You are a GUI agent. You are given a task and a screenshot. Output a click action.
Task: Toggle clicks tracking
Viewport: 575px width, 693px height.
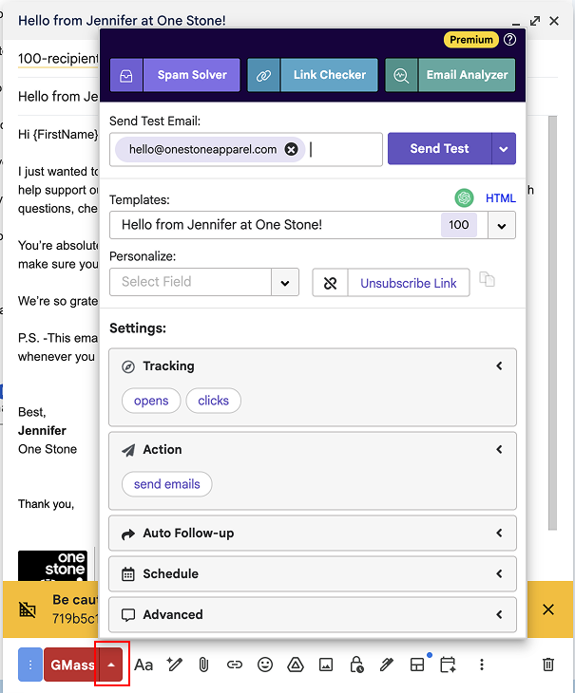tap(213, 401)
